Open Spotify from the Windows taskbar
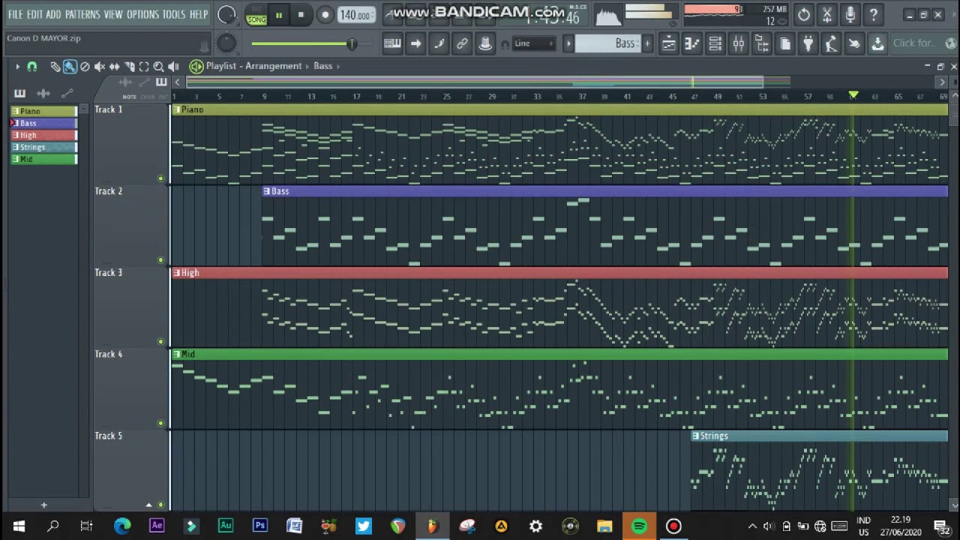The height and width of the screenshot is (540, 960). (x=639, y=526)
